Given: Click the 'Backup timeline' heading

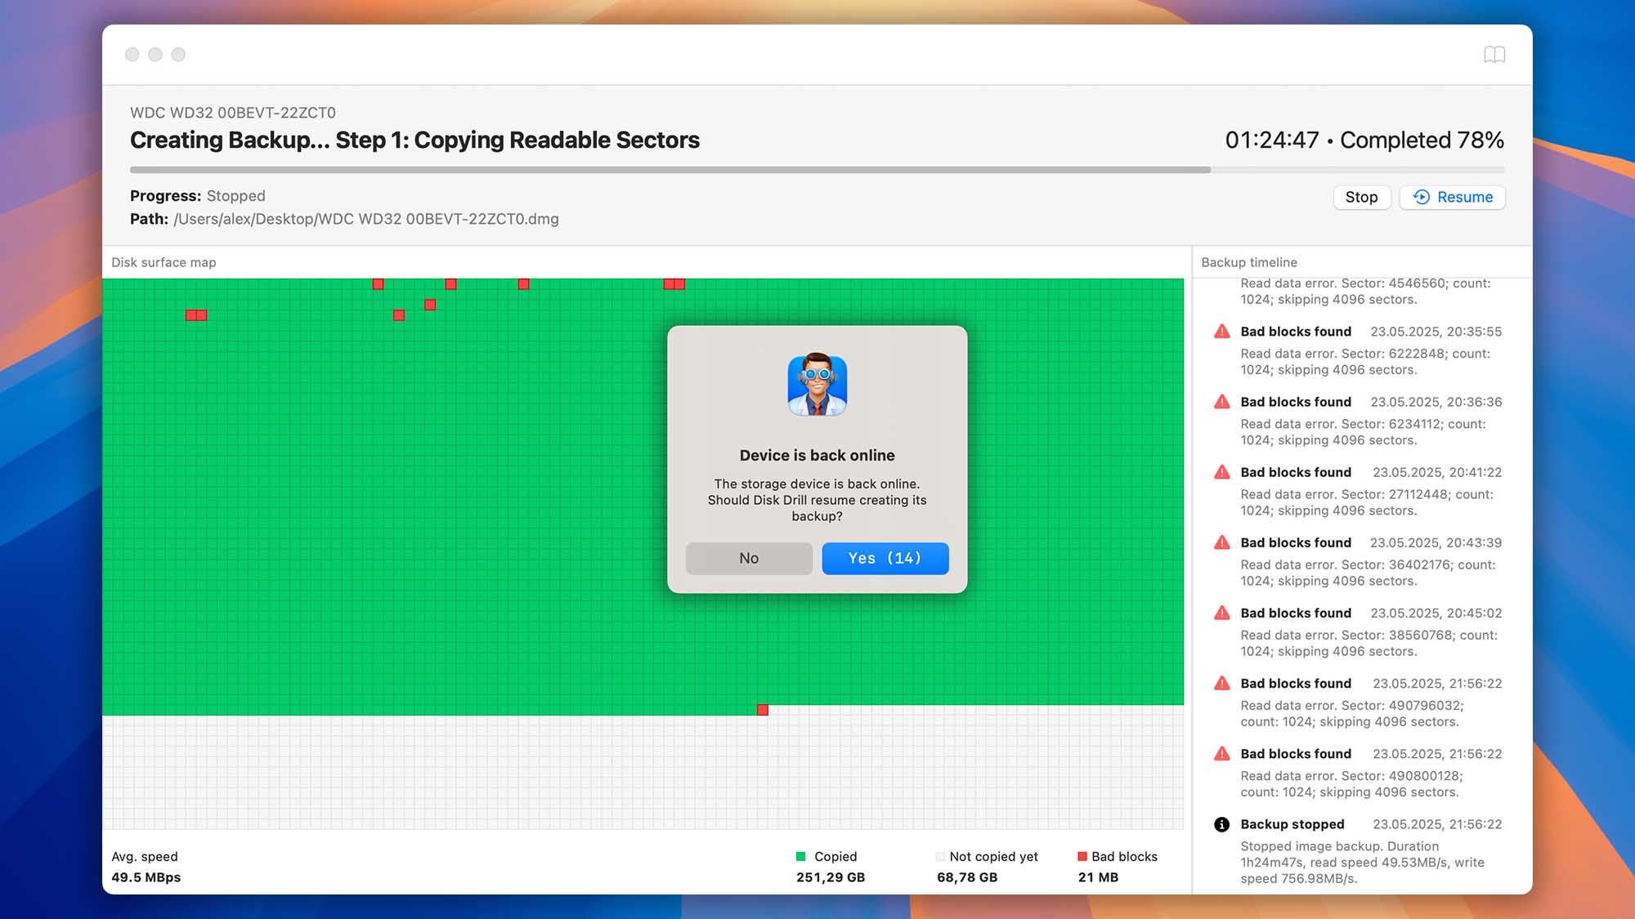Looking at the screenshot, I should pos(1249,262).
